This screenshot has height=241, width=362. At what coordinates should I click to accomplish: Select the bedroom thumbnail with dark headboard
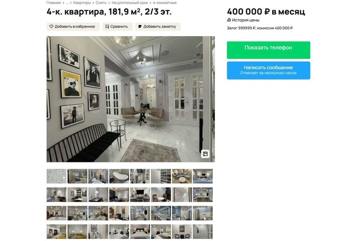coord(140,231)
